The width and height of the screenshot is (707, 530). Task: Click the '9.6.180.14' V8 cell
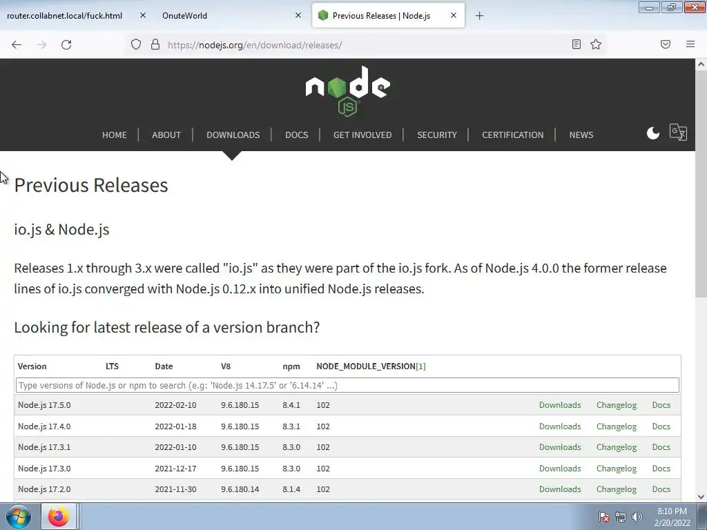click(x=240, y=489)
